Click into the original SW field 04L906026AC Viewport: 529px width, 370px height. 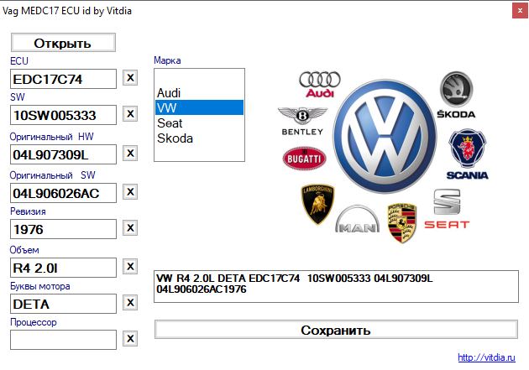(x=64, y=193)
